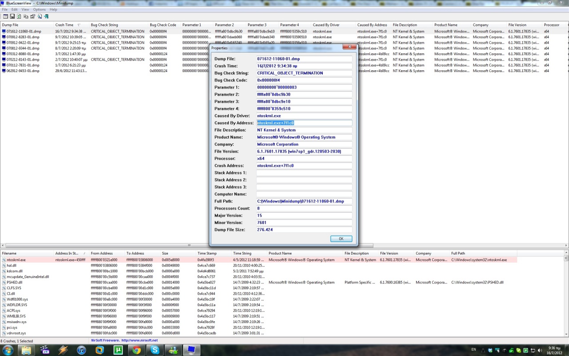Image resolution: width=569 pixels, height=356 pixels.
Task: Switch to Skype in taskbar
Action: point(155,350)
